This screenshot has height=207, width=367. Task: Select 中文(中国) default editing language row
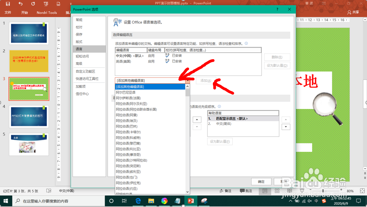pyautogui.click(x=188, y=56)
